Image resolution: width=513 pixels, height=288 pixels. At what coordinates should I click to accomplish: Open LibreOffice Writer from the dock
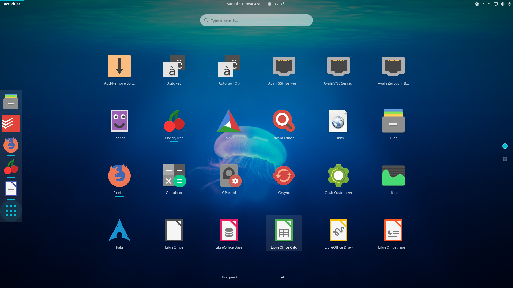[11, 189]
